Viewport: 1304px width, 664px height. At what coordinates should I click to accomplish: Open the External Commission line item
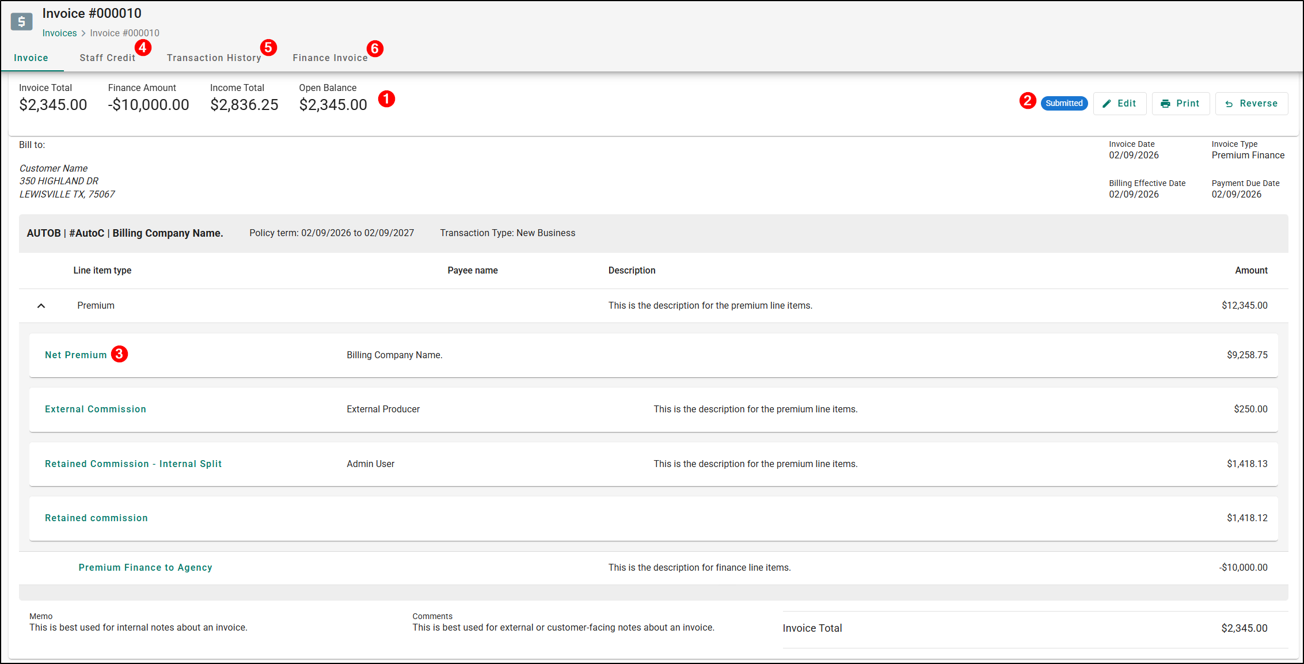click(x=96, y=409)
